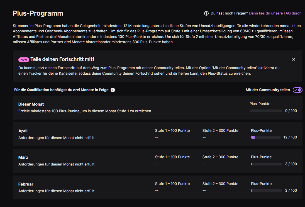This screenshot has height=207, width=305.
Task: Click the 12 / 100 points counter
Action: tap(290, 137)
